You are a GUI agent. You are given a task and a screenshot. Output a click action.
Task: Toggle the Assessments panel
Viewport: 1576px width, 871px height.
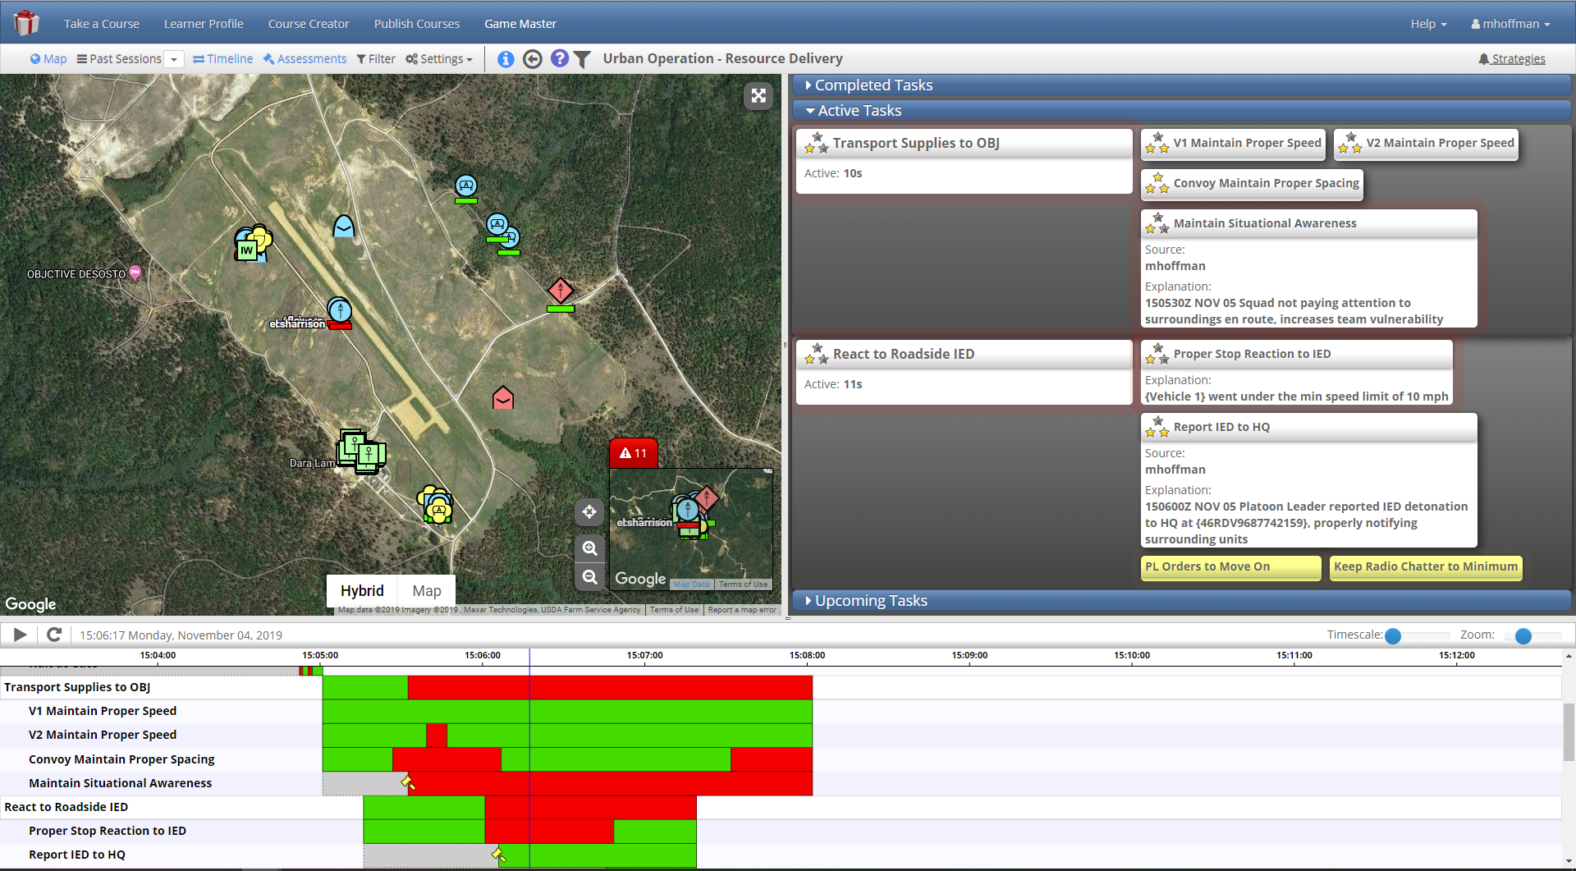click(x=305, y=59)
